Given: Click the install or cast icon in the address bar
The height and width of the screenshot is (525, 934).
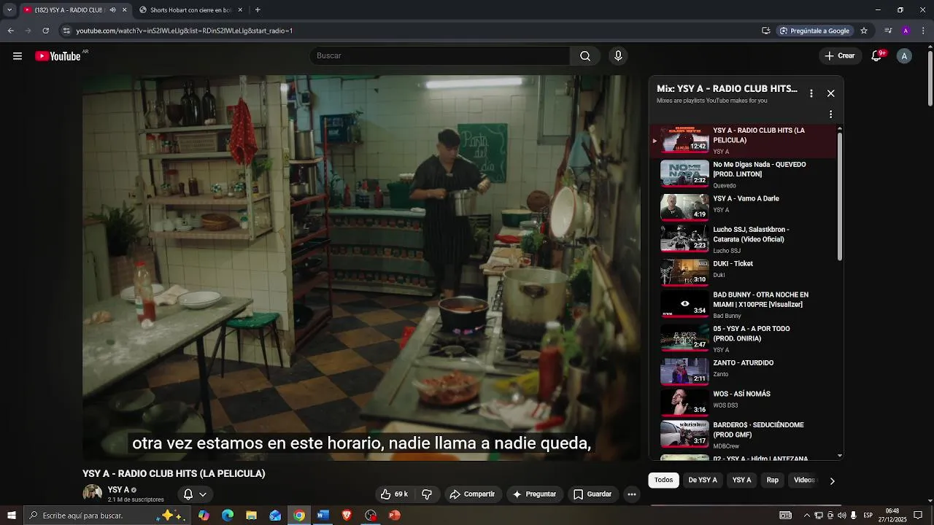Looking at the screenshot, I should pyautogui.click(x=765, y=31).
